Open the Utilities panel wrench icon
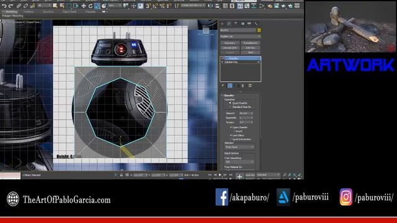This screenshot has width=397, height=223. click(256, 24)
